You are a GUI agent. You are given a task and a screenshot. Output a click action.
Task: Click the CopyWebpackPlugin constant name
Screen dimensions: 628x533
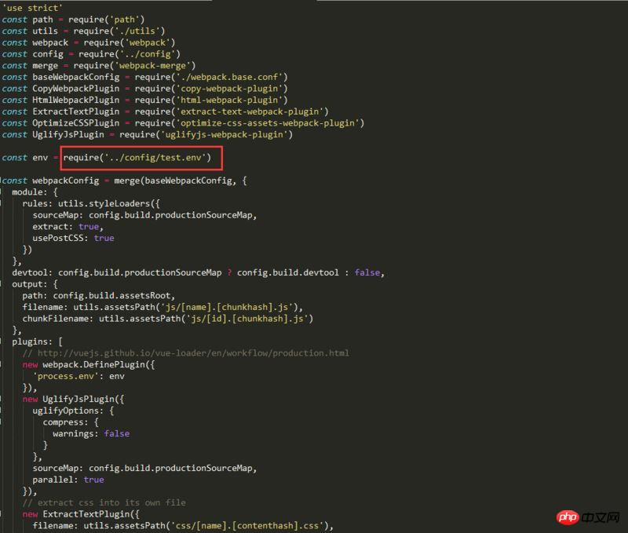75,89
